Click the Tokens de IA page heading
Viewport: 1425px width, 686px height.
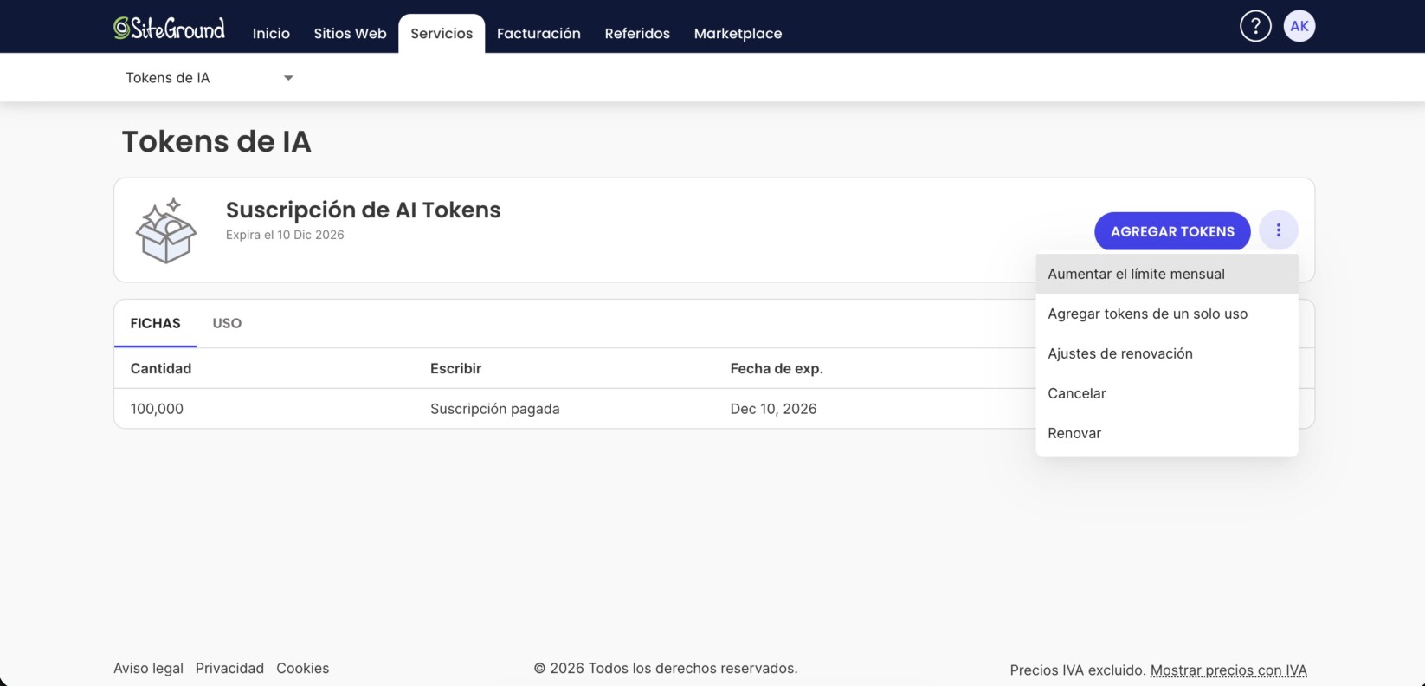tap(216, 141)
